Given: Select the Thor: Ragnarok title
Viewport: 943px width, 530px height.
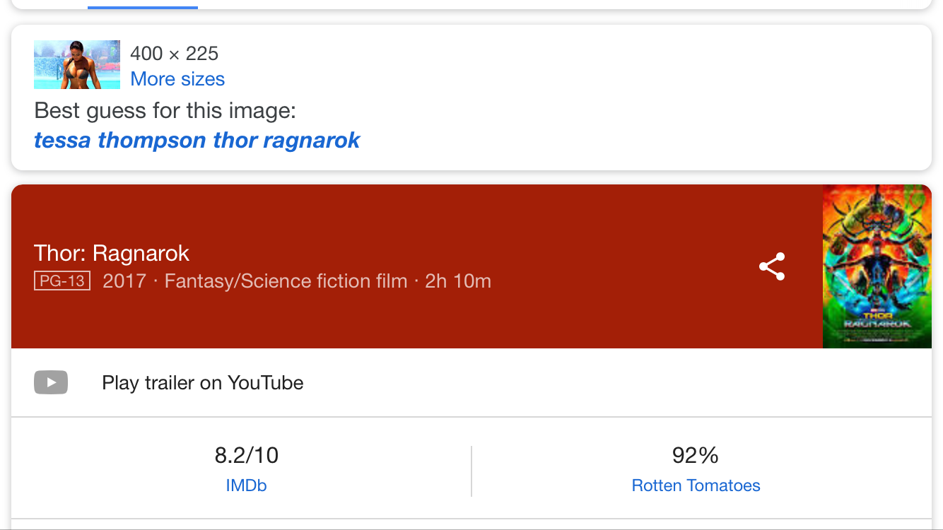Looking at the screenshot, I should 112,253.
